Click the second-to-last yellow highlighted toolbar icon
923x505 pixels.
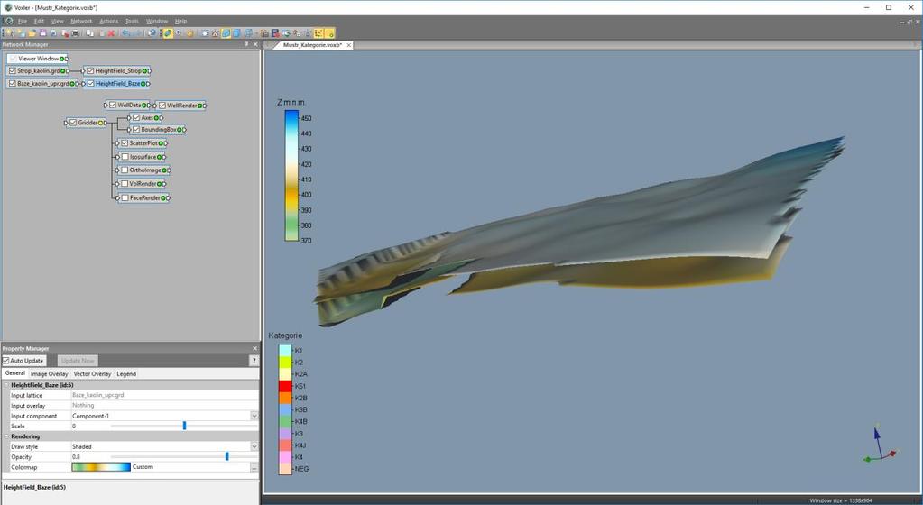pyautogui.click(x=318, y=33)
